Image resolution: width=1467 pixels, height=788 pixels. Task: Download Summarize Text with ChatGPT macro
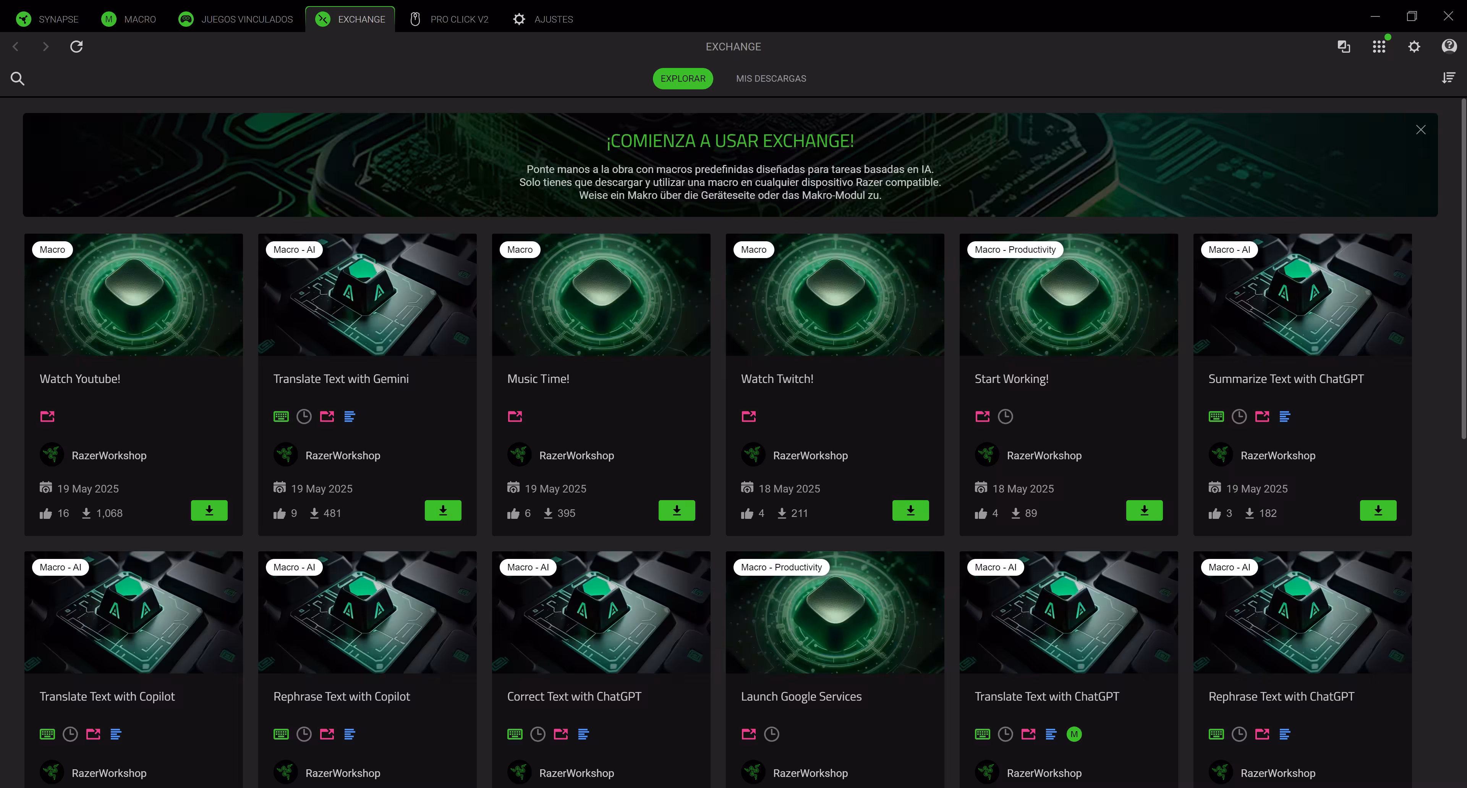pyautogui.click(x=1378, y=510)
